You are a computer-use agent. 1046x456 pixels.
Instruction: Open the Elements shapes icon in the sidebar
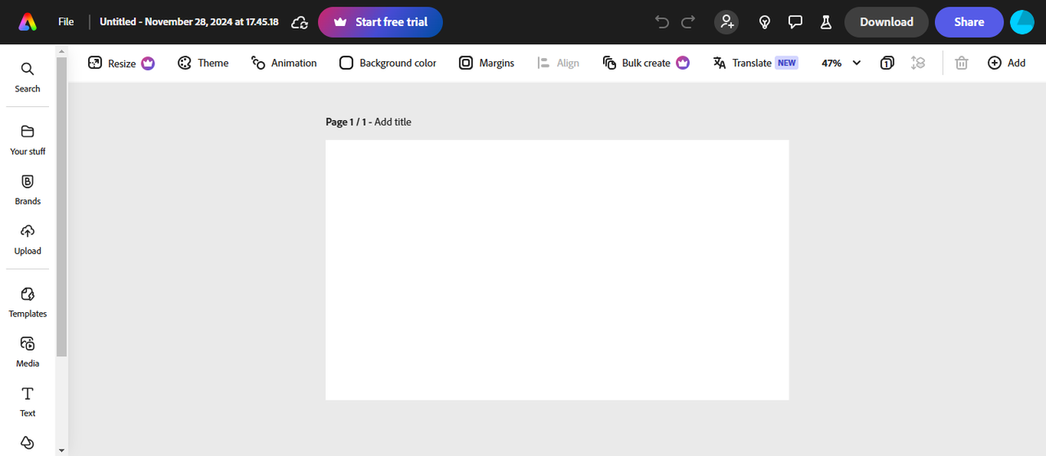coord(28,442)
